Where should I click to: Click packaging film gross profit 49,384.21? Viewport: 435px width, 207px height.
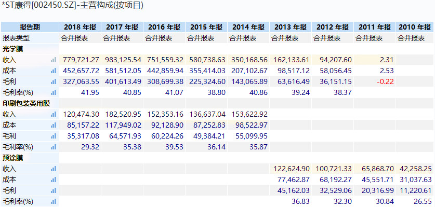pos(210,136)
